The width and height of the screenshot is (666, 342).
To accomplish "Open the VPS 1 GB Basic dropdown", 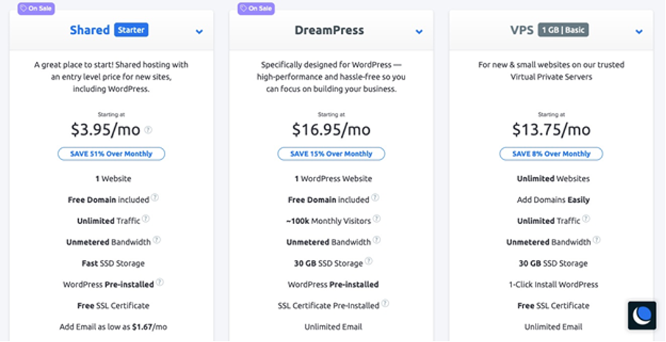I will [x=639, y=32].
